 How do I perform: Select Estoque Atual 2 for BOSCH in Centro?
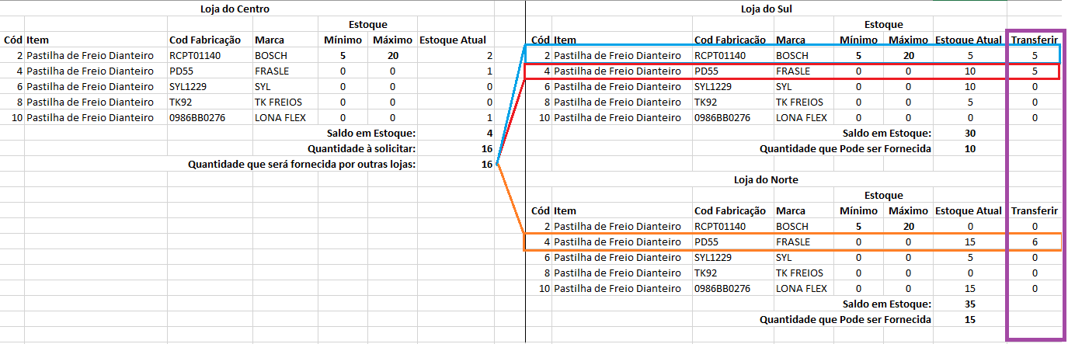pos(489,55)
